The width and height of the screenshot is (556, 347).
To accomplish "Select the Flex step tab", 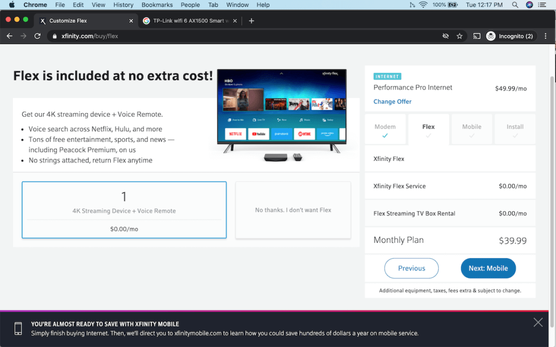I will (428, 130).
